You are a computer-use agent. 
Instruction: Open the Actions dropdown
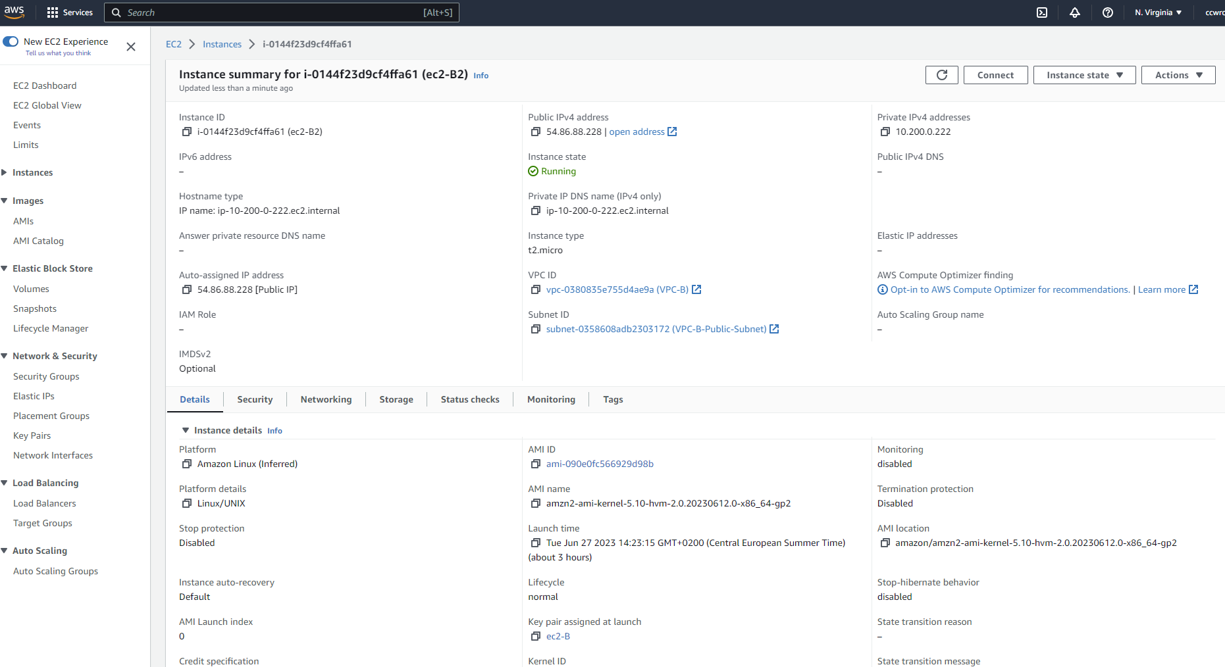click(x=1178, y=75)
